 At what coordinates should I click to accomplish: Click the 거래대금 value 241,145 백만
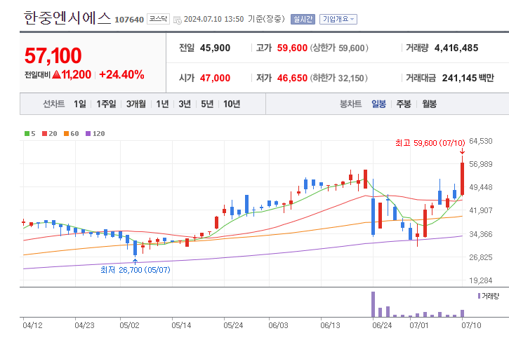click(468, 78)
